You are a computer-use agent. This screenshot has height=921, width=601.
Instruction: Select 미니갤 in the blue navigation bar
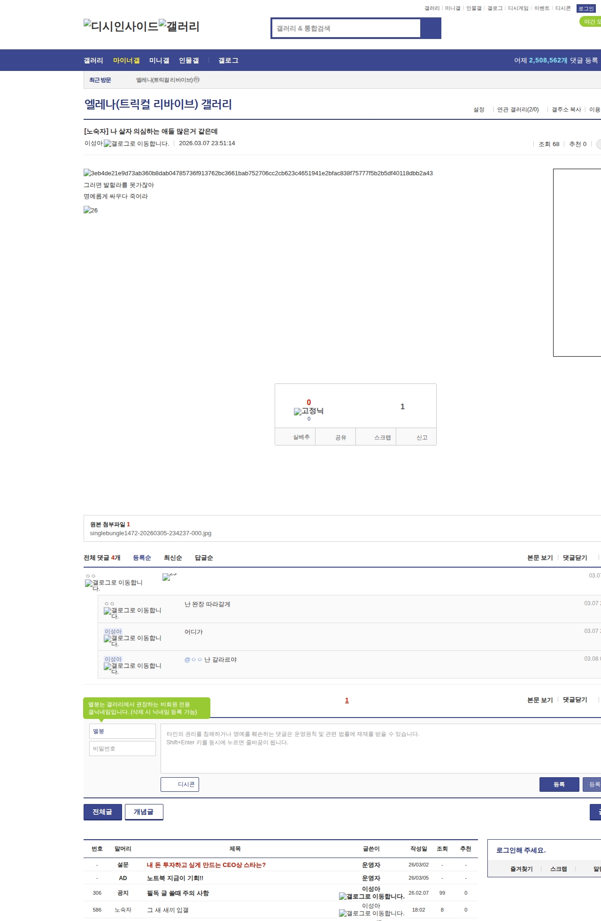tap(159, 61)
